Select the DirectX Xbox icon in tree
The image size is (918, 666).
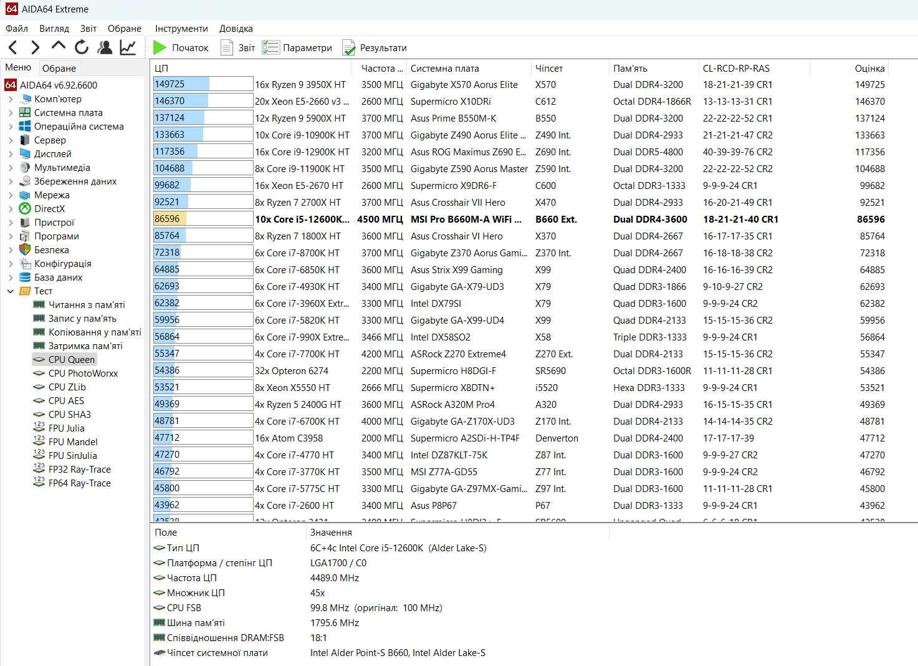[x=25, y=209]
